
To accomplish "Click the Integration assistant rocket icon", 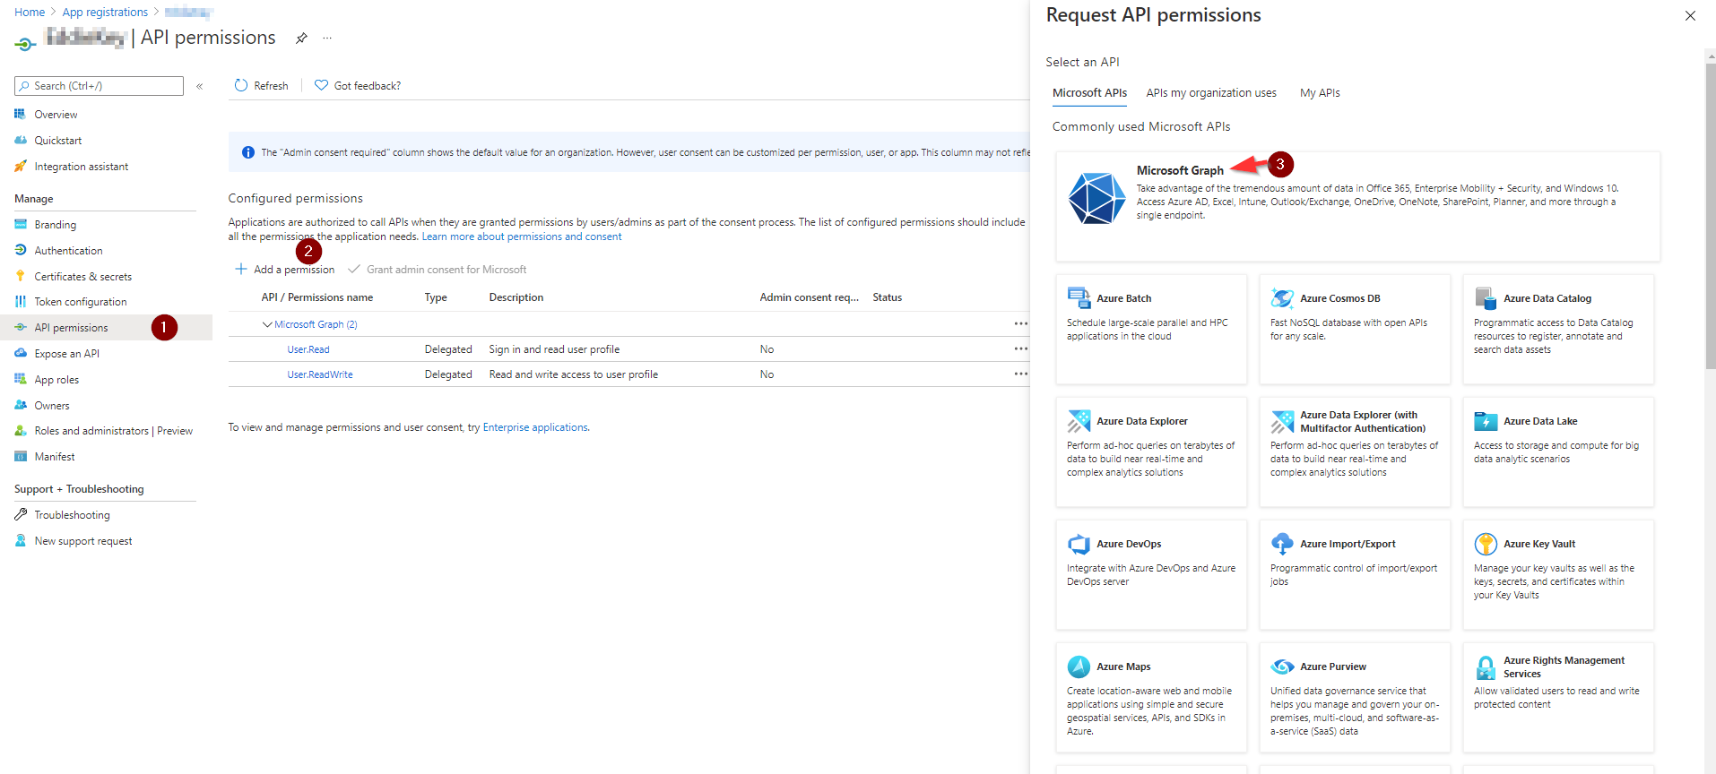I will [x=21, y=166].
